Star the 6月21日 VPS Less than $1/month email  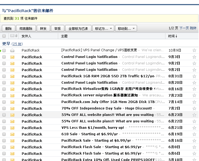click(x=194, y=128)
